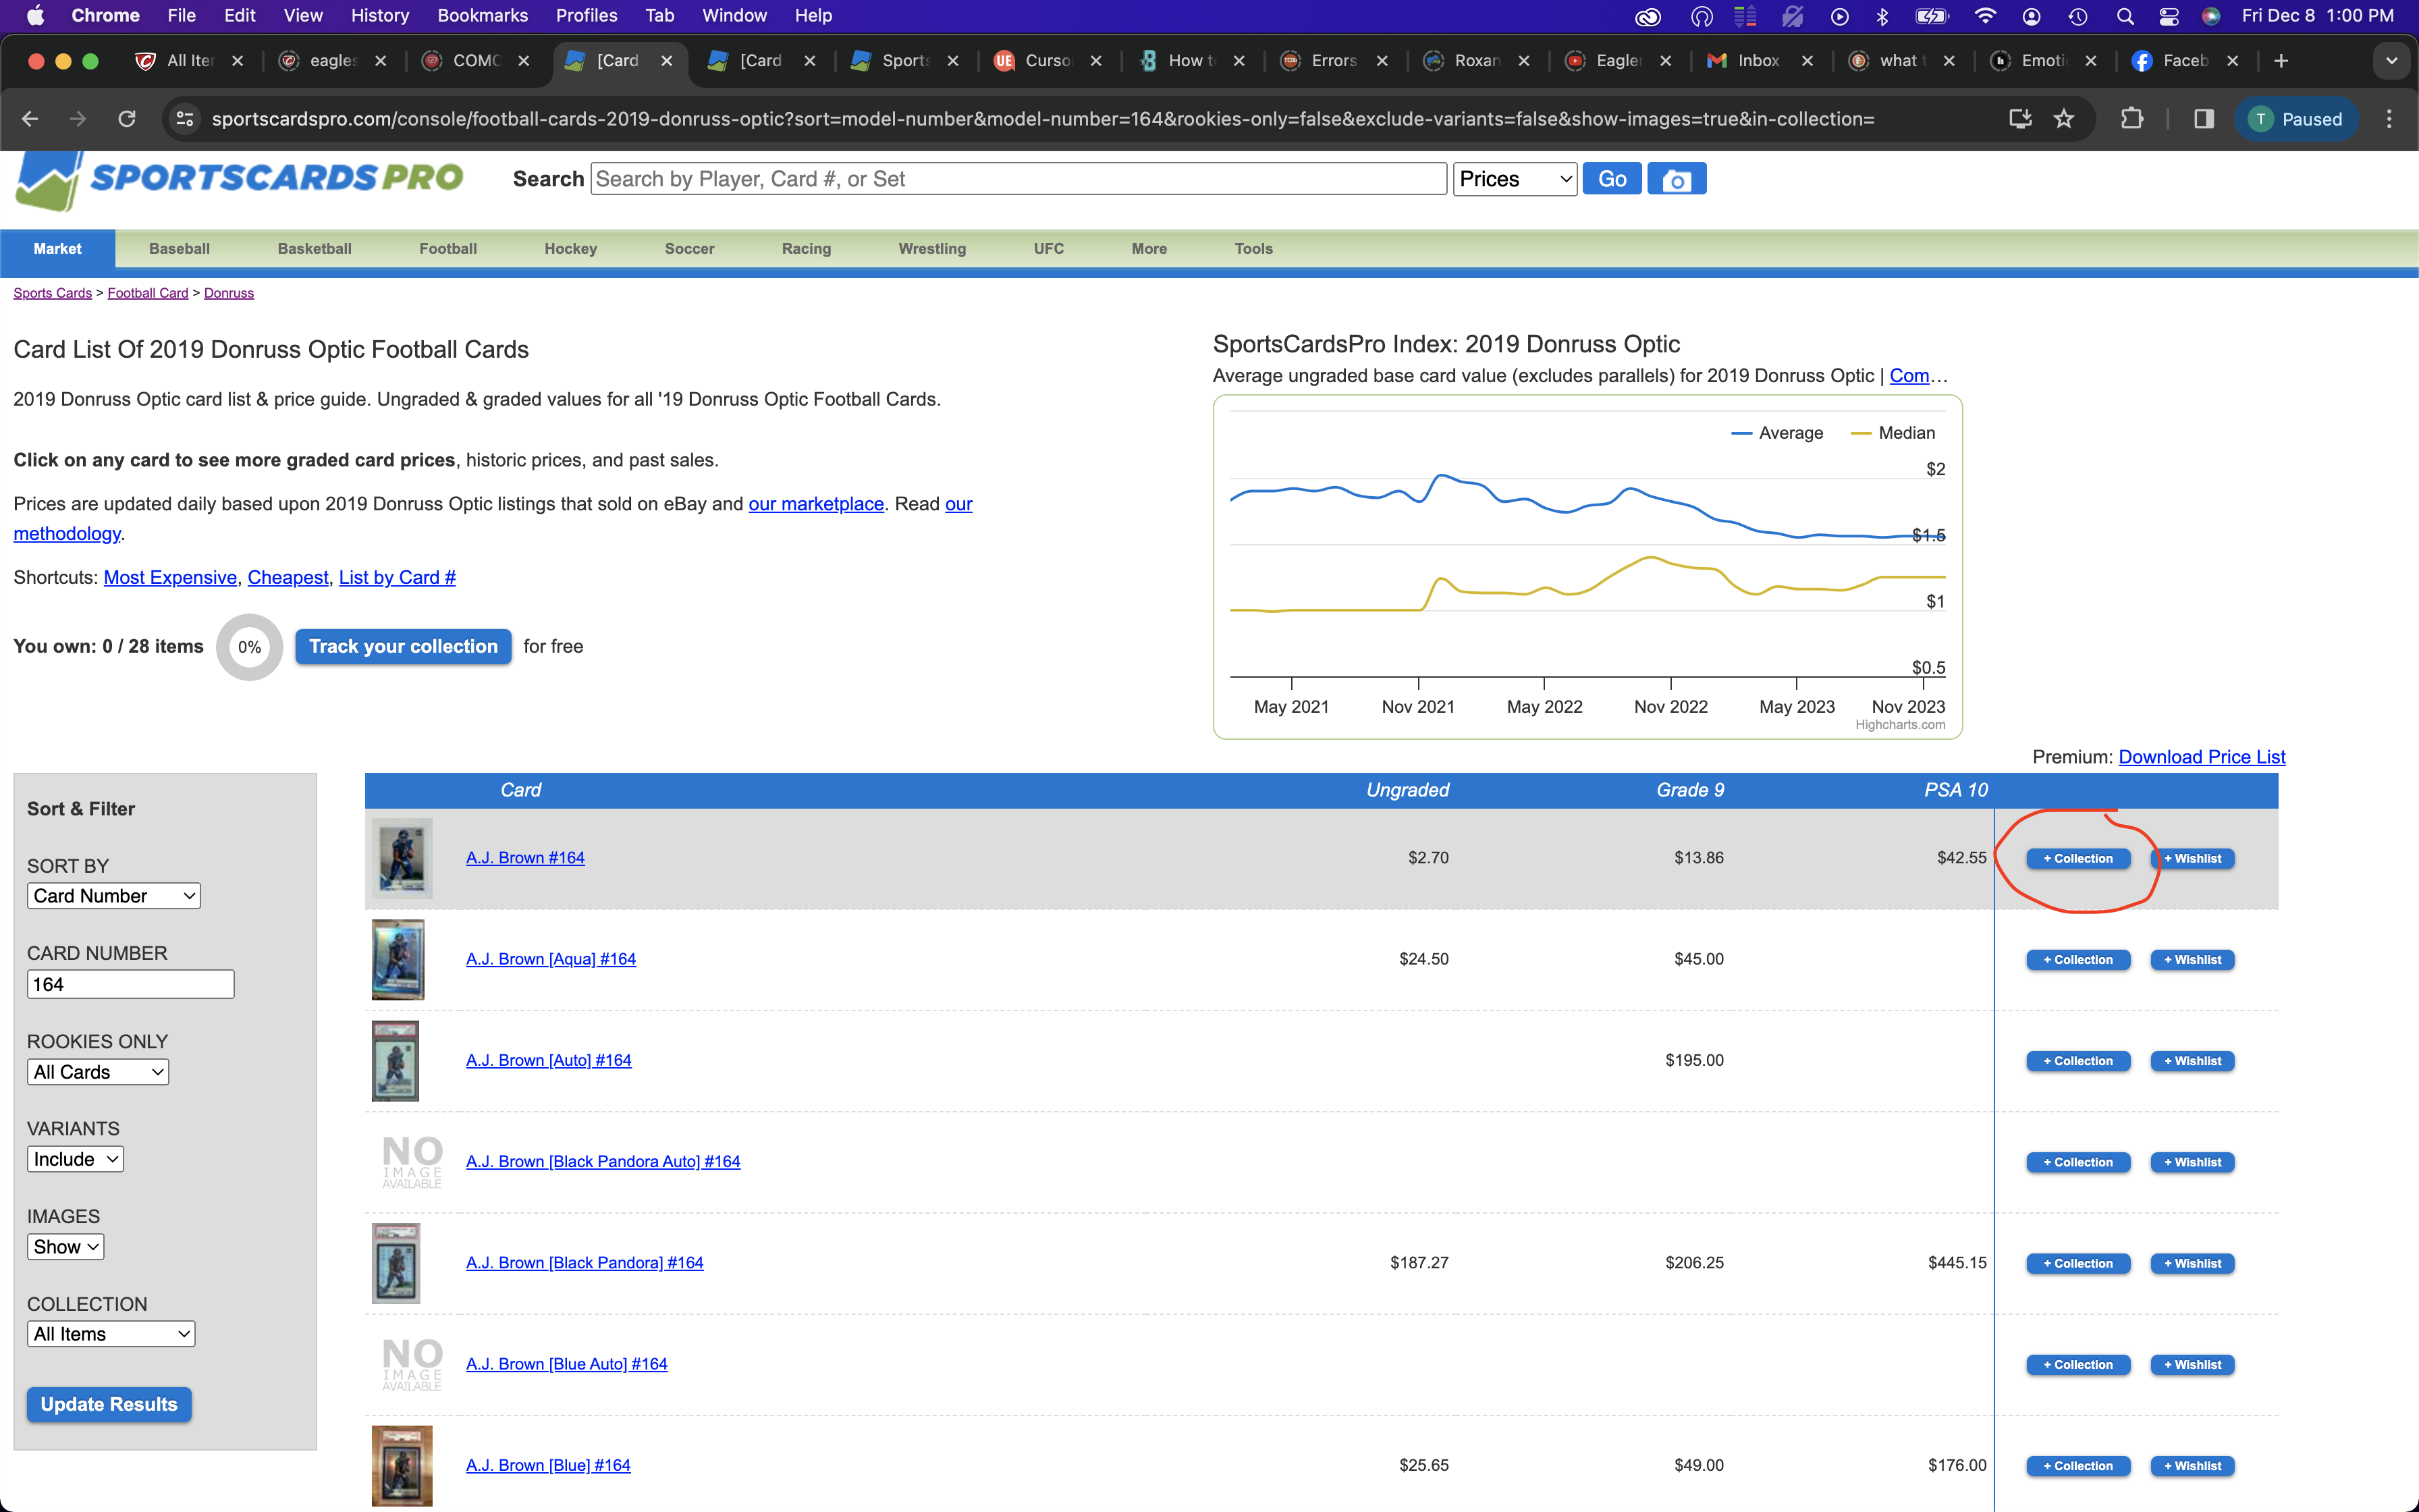This screenshot has width=2419, height=1512.
Task: Close the Inbox Gmail tab
Action: coord(1808,61)
